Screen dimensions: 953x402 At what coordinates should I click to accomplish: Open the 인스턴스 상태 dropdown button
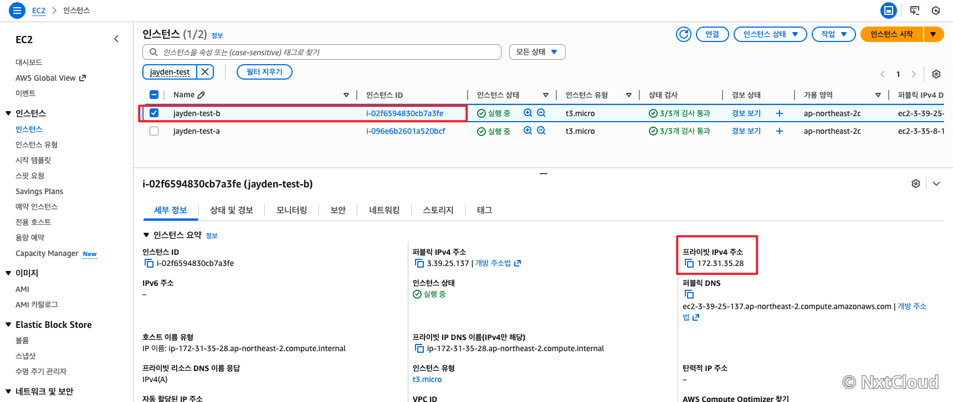770,34
